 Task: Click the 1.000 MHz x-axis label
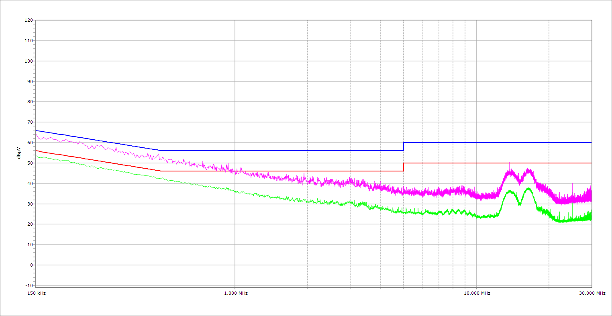(x=236, y=293)
